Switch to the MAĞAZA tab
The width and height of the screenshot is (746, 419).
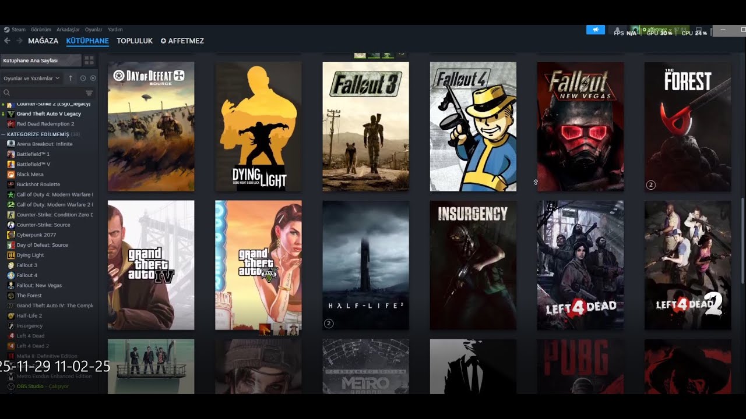[43, 41]
